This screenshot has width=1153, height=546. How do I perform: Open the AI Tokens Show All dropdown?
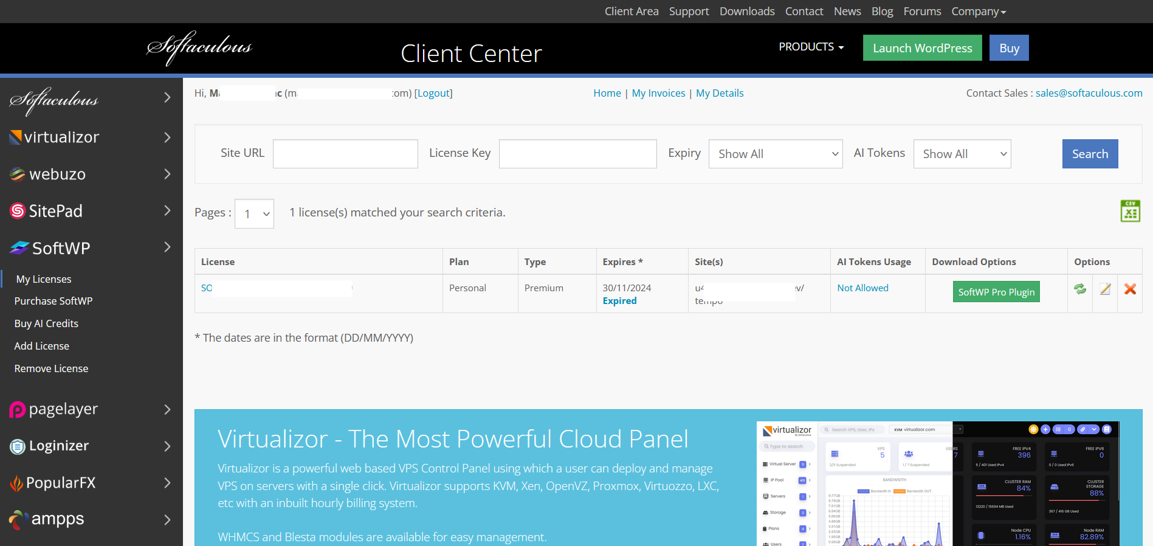962,154
